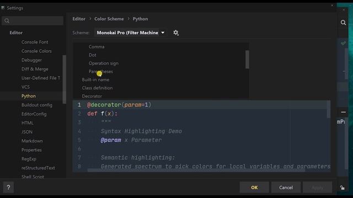Click the sidebar tree scrollbar
This screenshot has height=198, width=353.
tap(65, 79)
